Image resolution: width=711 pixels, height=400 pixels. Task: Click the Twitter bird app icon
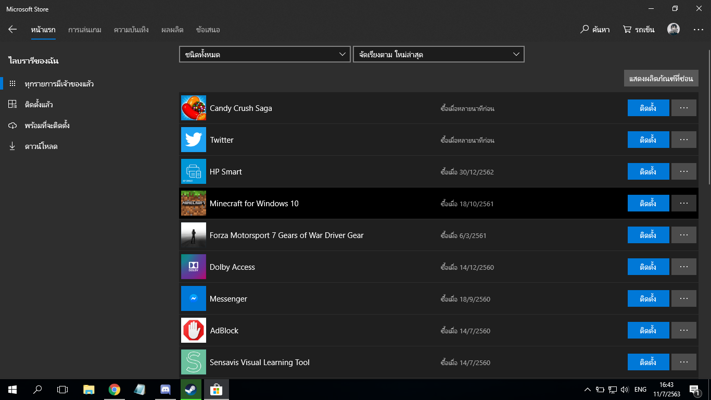pyautogui.click(x=194, y=140)
